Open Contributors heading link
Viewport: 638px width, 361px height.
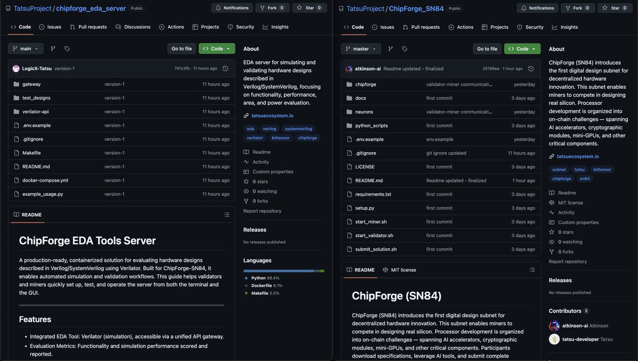click(569, 311)
